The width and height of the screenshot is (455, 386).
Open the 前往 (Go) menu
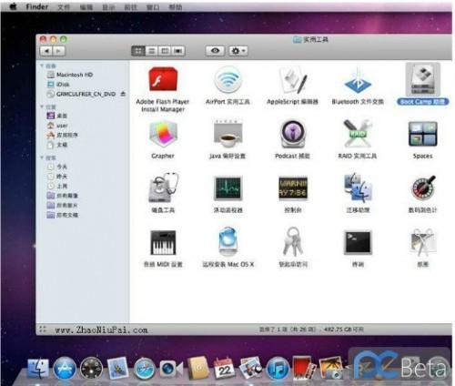coord(131,7)
